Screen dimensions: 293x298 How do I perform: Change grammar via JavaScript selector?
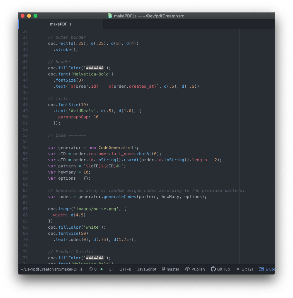pos(147,269)
